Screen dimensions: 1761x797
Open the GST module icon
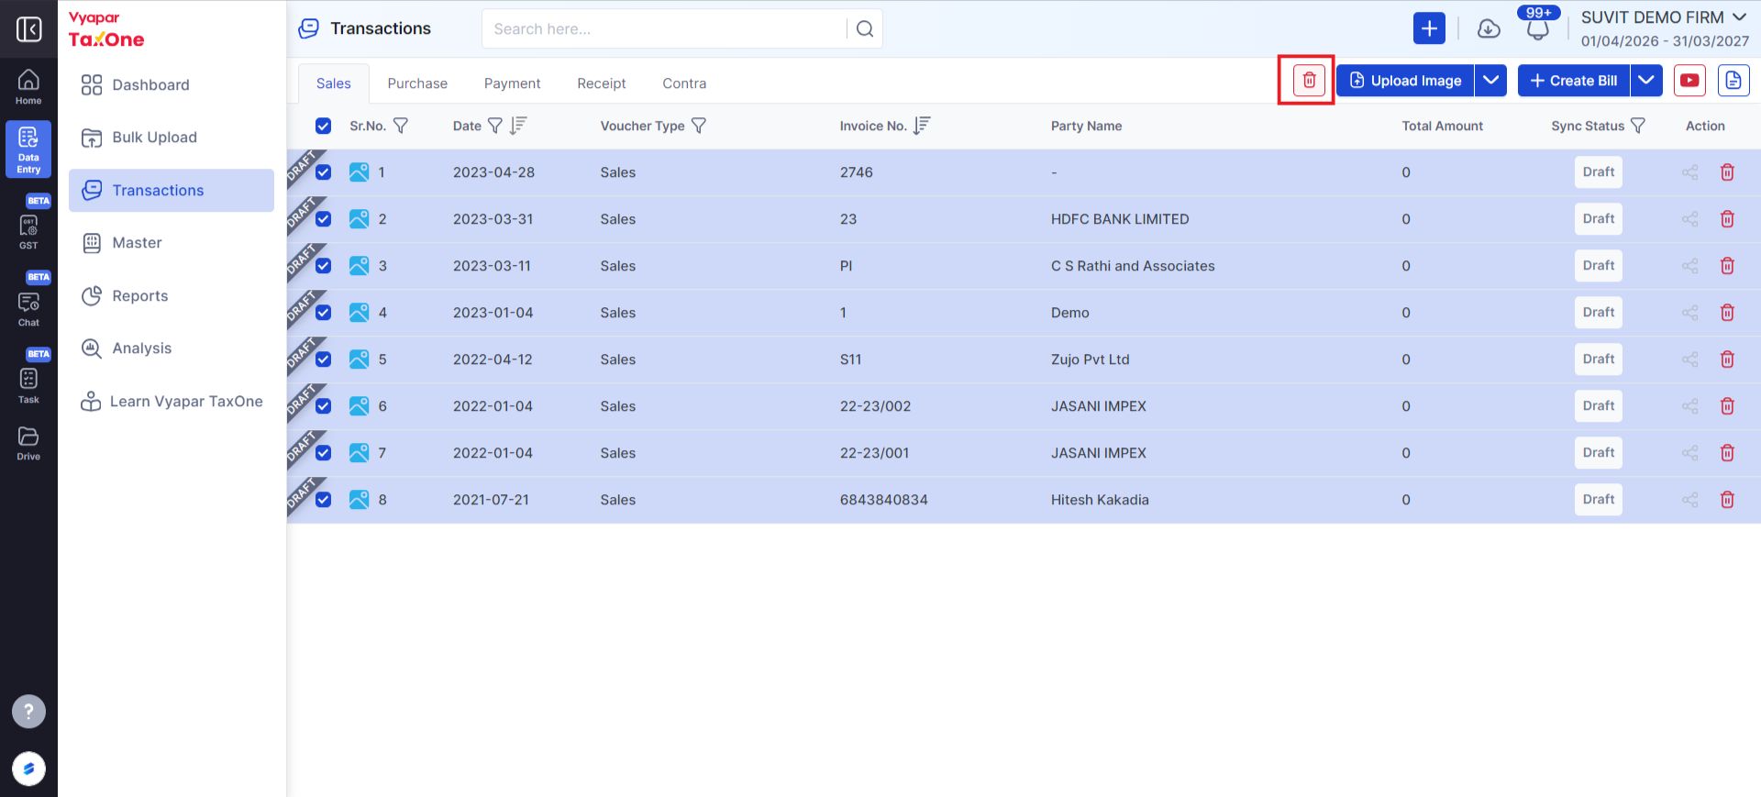(28, 231)
